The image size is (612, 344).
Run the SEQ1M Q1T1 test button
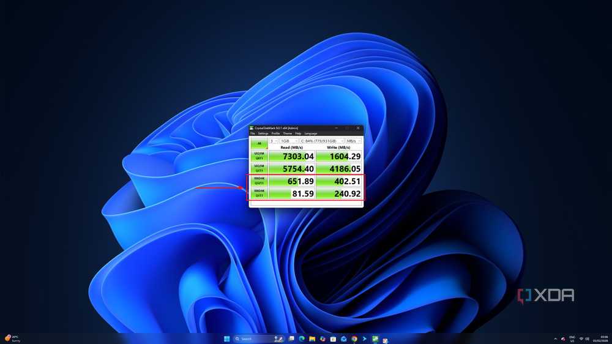coord(259,168)
